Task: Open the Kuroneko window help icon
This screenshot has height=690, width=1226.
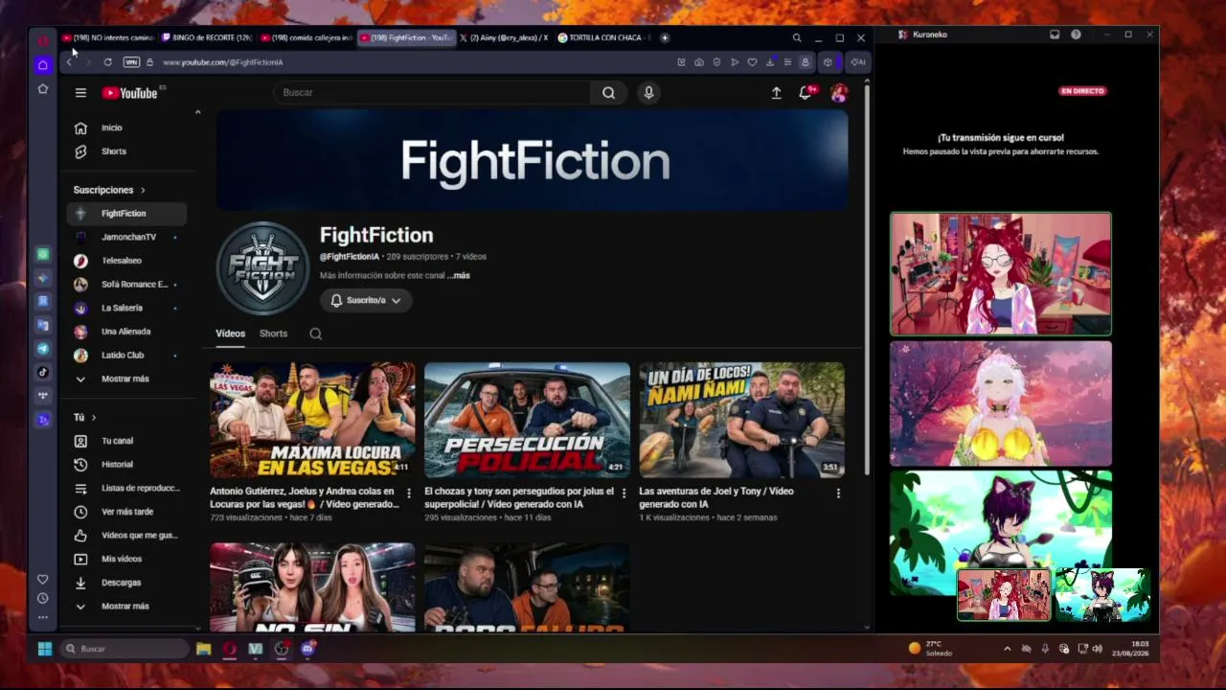Action: [x=1076, y=34]
